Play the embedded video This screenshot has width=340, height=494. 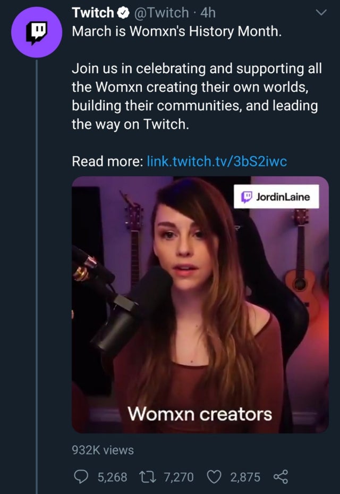point(200,304)
